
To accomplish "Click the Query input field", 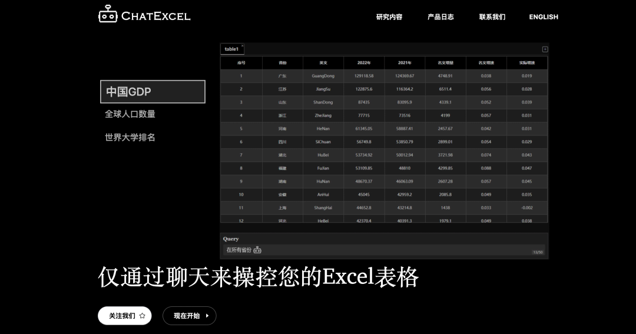I will pos(384,250).
